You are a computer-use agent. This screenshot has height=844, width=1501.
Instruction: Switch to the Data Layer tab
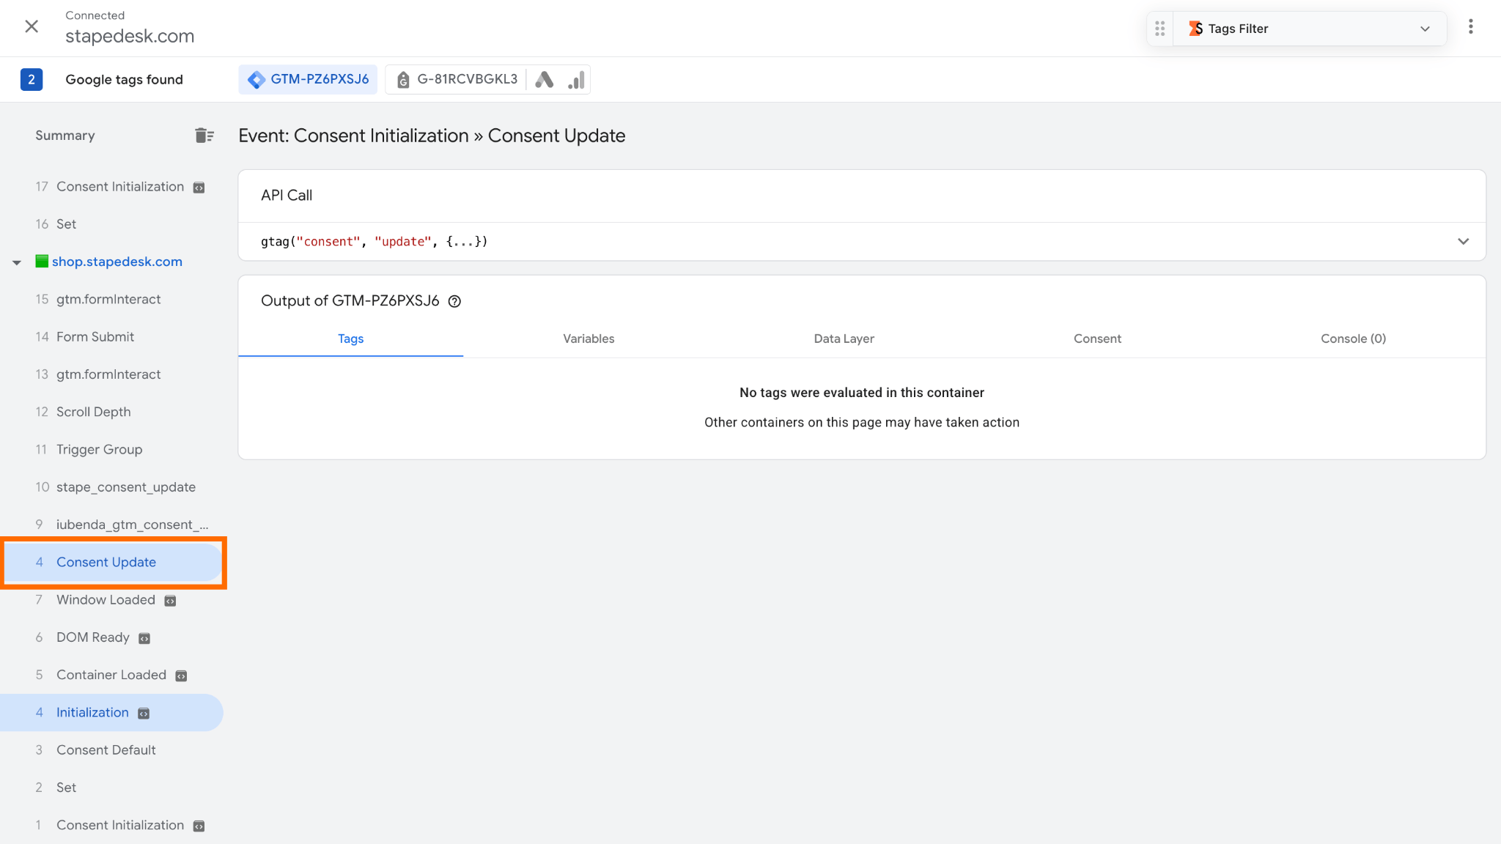click(844, 338)
